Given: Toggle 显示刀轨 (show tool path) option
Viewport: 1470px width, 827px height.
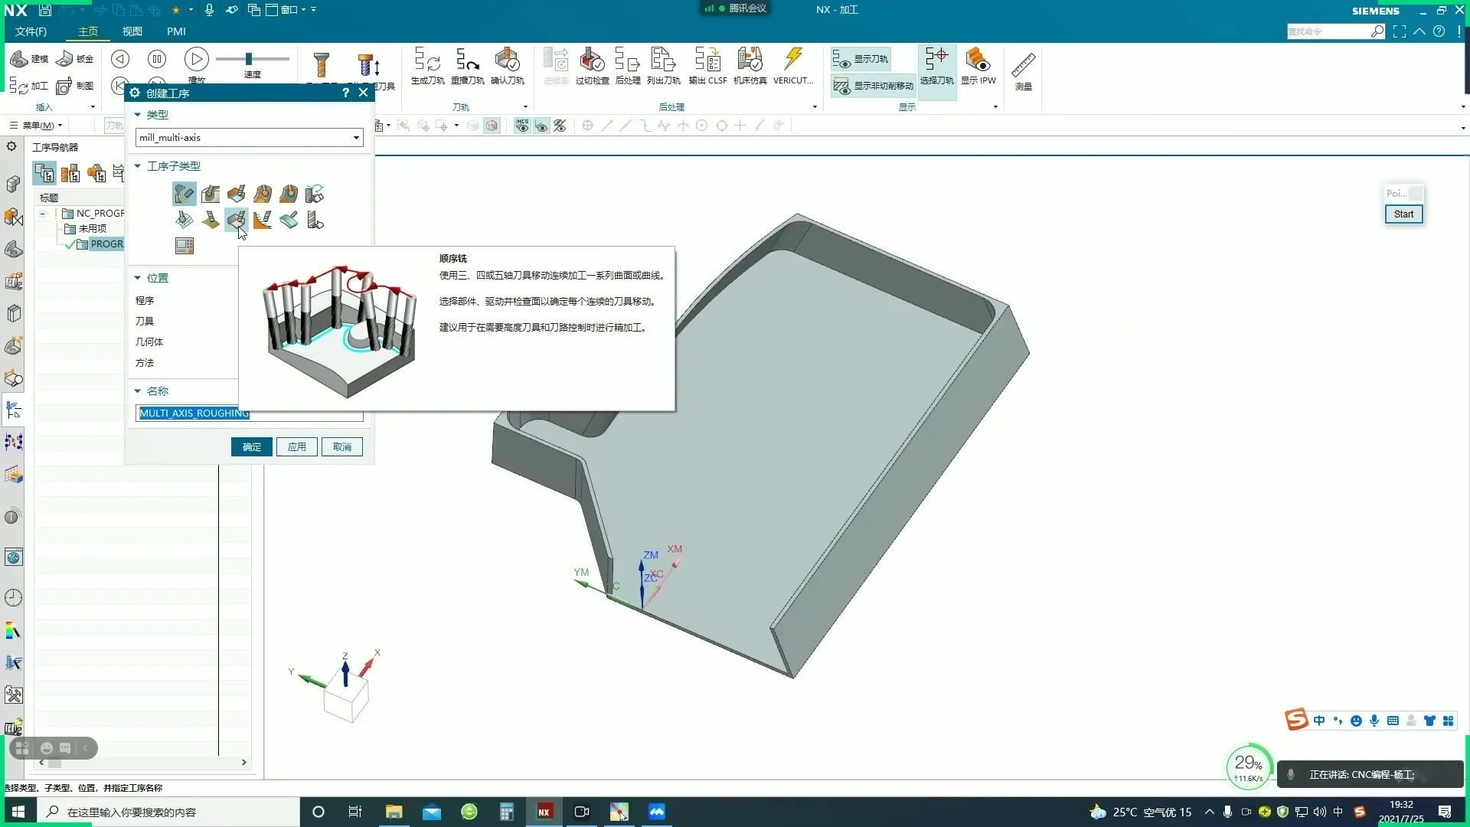Looking at the screenshot, I should click(861, 59).
